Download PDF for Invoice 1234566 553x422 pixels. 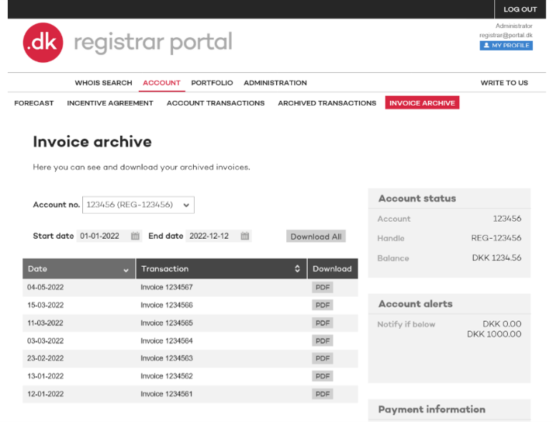(x=323, y=305)
